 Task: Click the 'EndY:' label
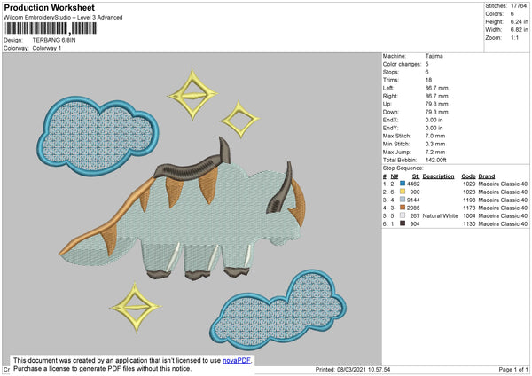pyautogui.click(x=390, y=128)
